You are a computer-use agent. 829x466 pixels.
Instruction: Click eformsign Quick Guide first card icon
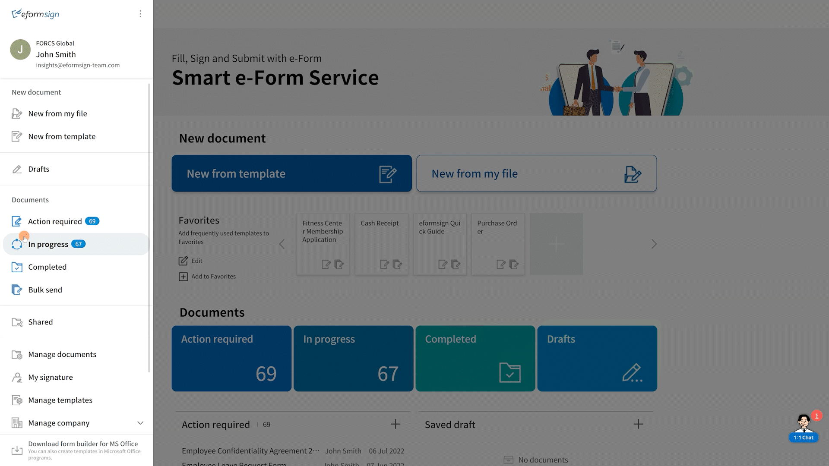tap(443, 264)
